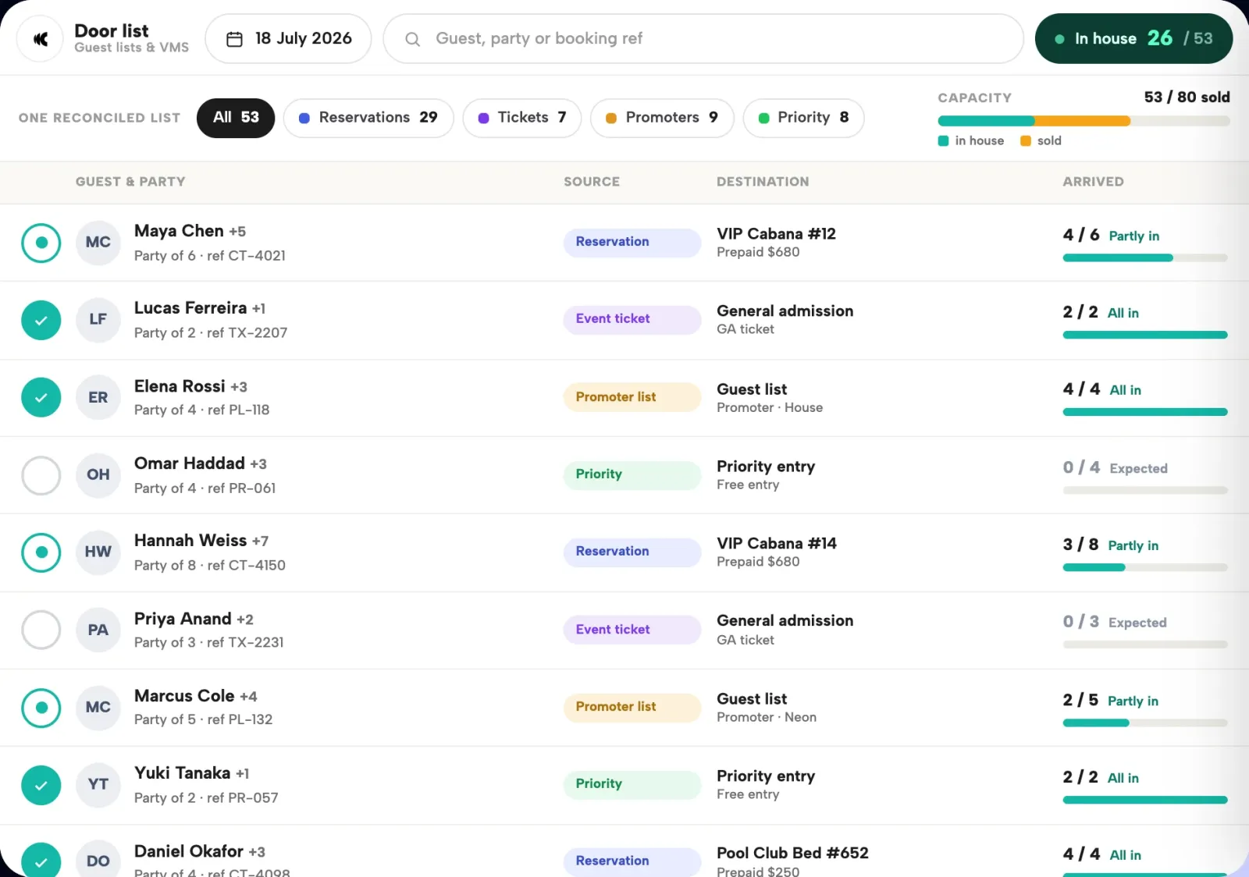The width and height of the screenshot is (1249, 877).
Task: Click Promoter list badge in Marcus Cole row
Action: click(x=632, y=707)
